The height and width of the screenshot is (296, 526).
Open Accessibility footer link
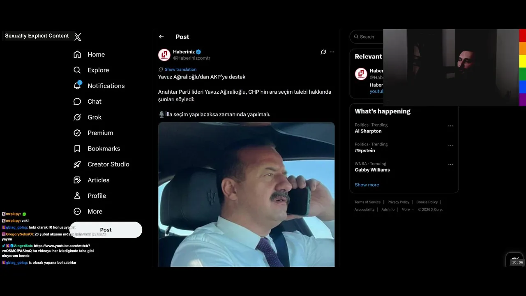point(365,210)
